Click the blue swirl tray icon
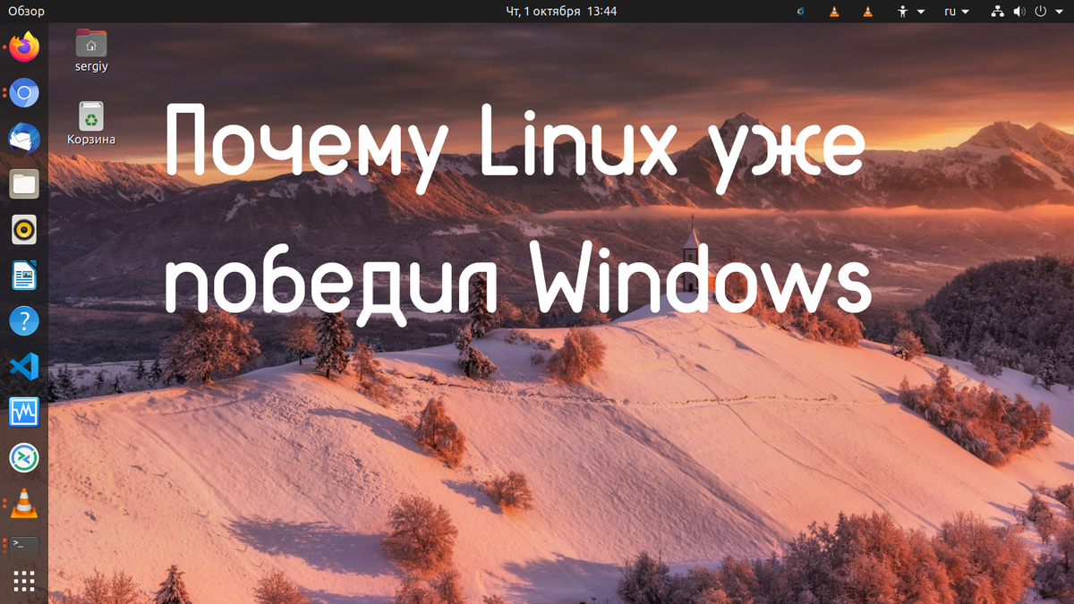The width and height of the screenshot is (1074, 604). [800, 12]
